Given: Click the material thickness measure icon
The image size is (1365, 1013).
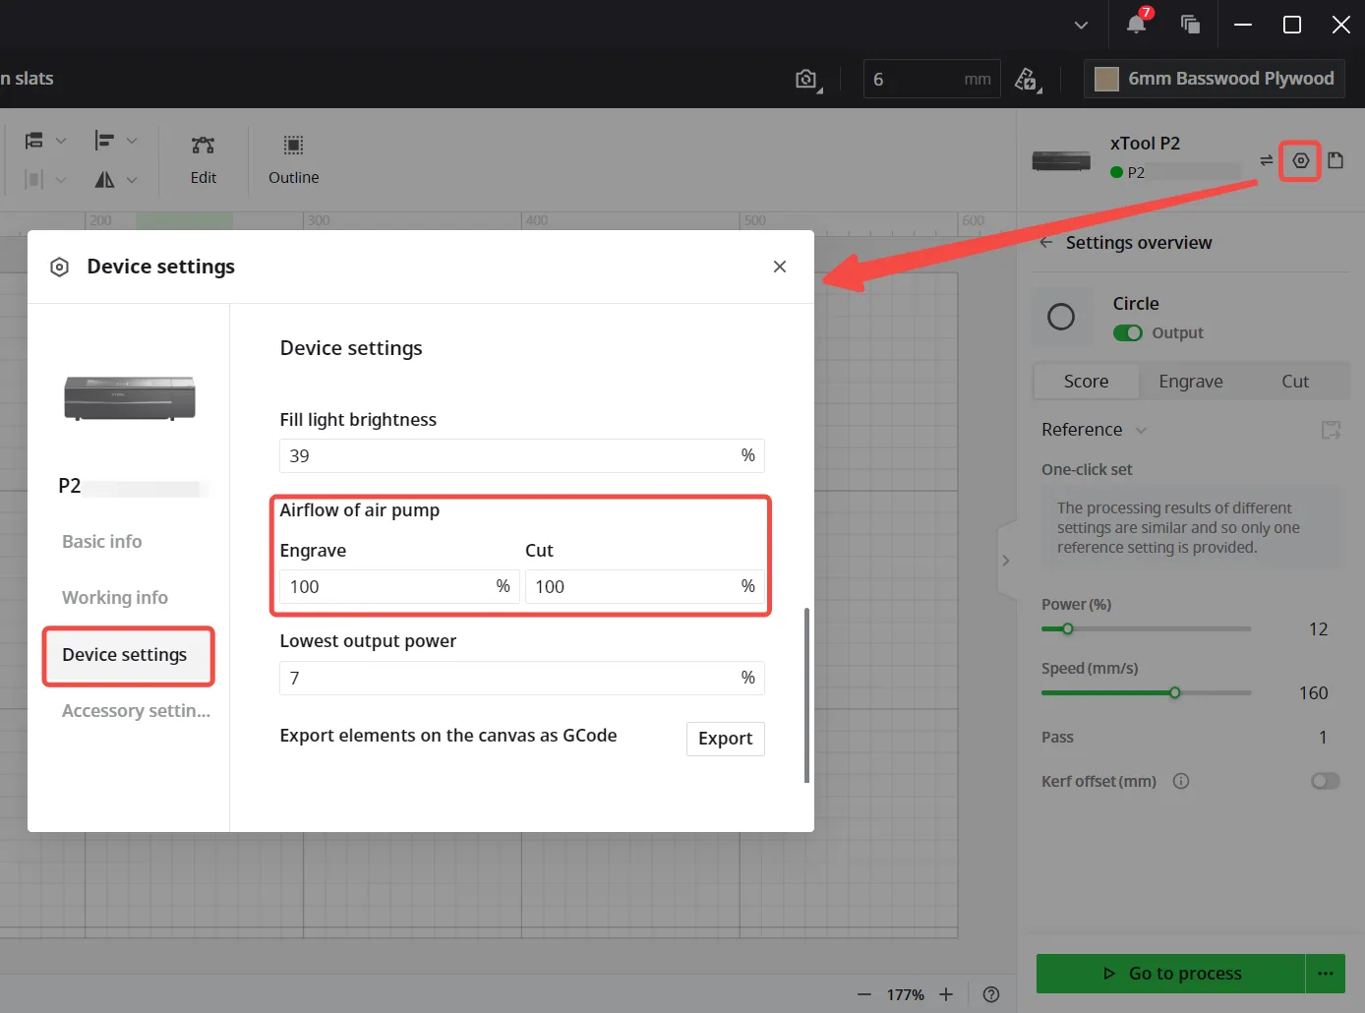Looking at the screenshot, I should coord(1028,80).
